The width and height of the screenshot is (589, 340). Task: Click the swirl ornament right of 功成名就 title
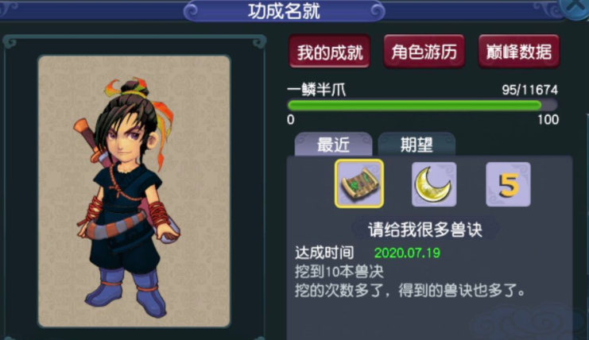(x=377, y=11)
